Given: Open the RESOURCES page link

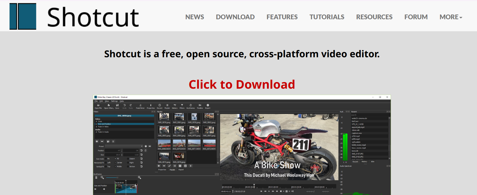Looking at the screenshot, I should coord(374,17).
